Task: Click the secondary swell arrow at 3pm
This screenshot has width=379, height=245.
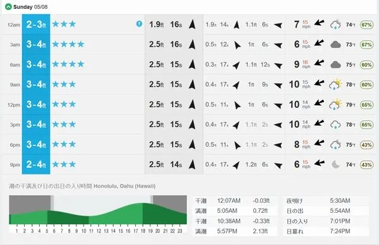Action: [236, 125]
